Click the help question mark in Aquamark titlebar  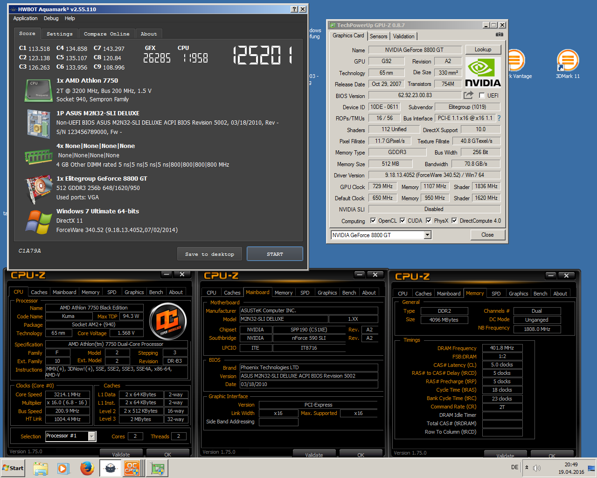[294, 9]
